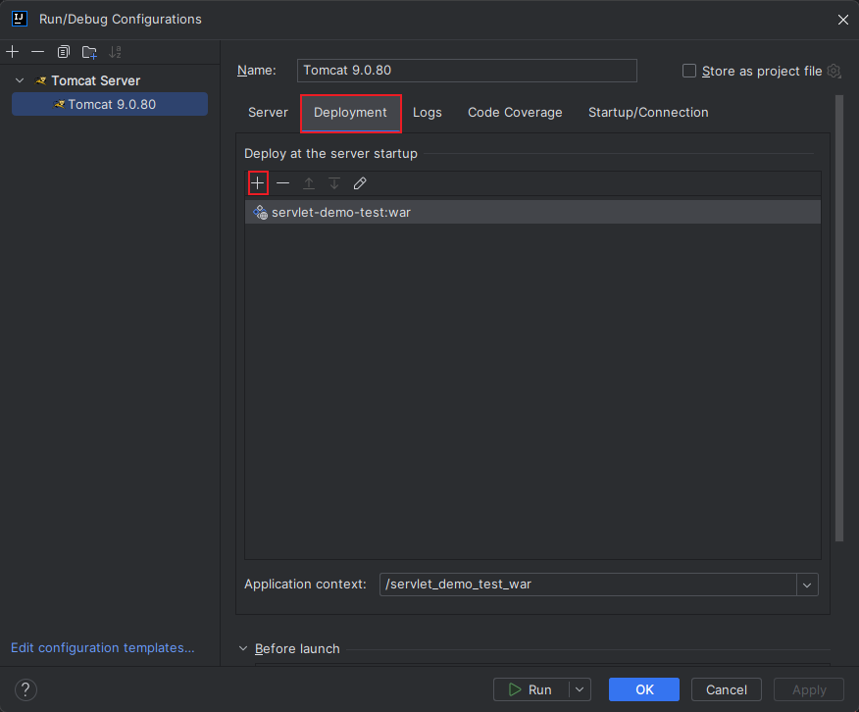Collapse the Tomcat Server tree node
859x712 pixels.
pos(20,80)
